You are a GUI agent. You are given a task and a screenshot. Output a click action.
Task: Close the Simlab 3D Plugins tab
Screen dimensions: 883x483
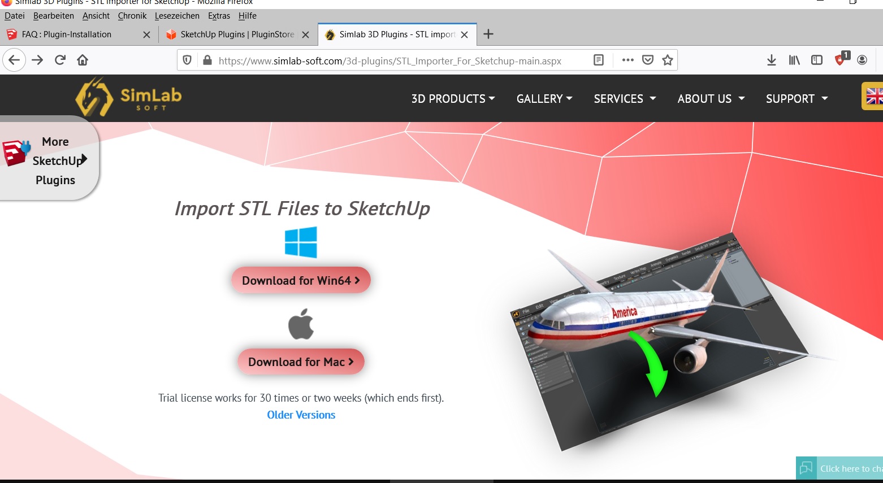click(x=464, y=34)
